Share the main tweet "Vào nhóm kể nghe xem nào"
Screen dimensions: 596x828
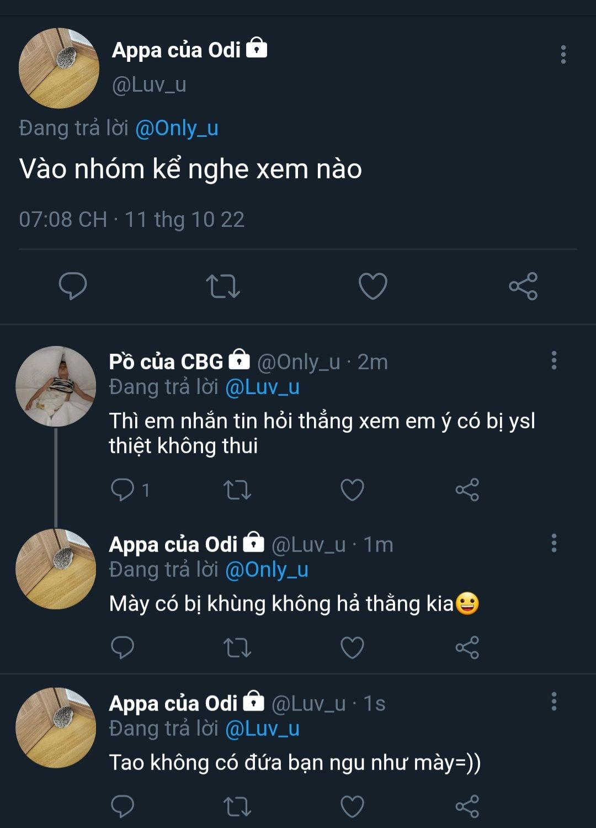pyautogui.click(x=523, y=286)
